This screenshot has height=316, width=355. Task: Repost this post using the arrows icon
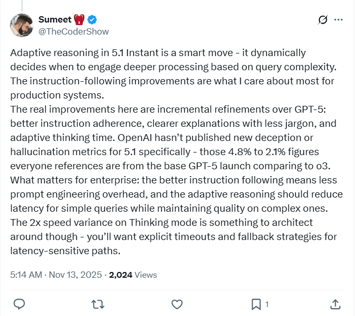tap(98, 304)
